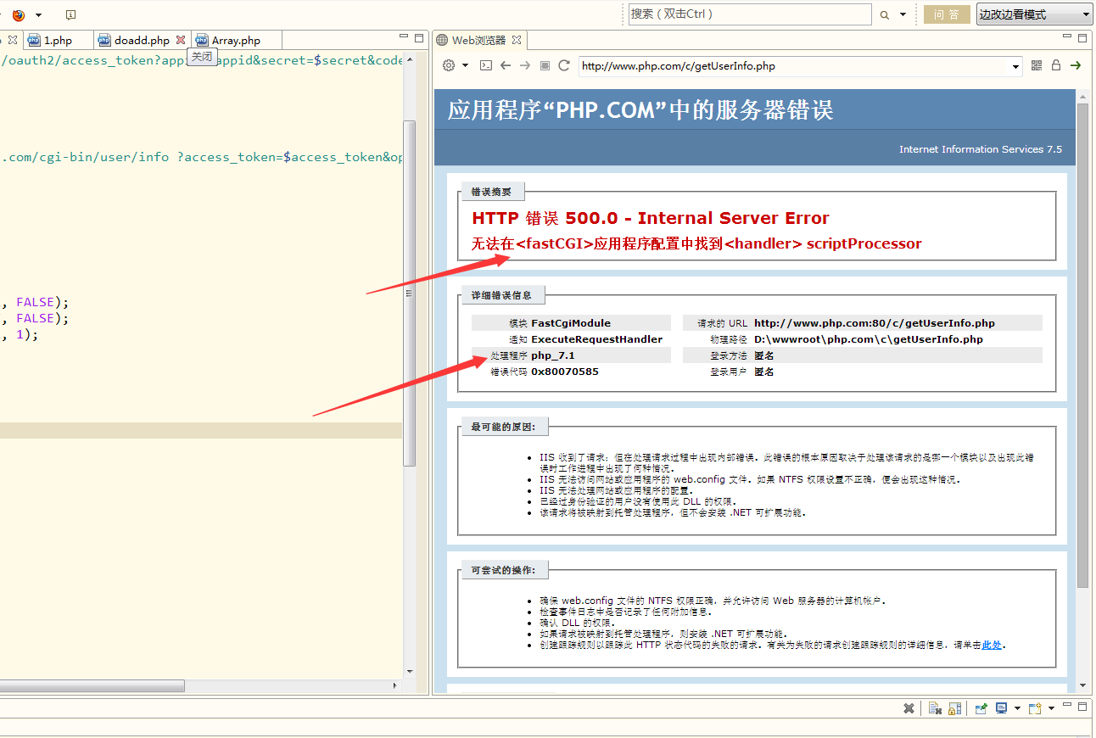Expand the Firefox browser dropdown arrow

pyautogui.click(x=38, y=15)
